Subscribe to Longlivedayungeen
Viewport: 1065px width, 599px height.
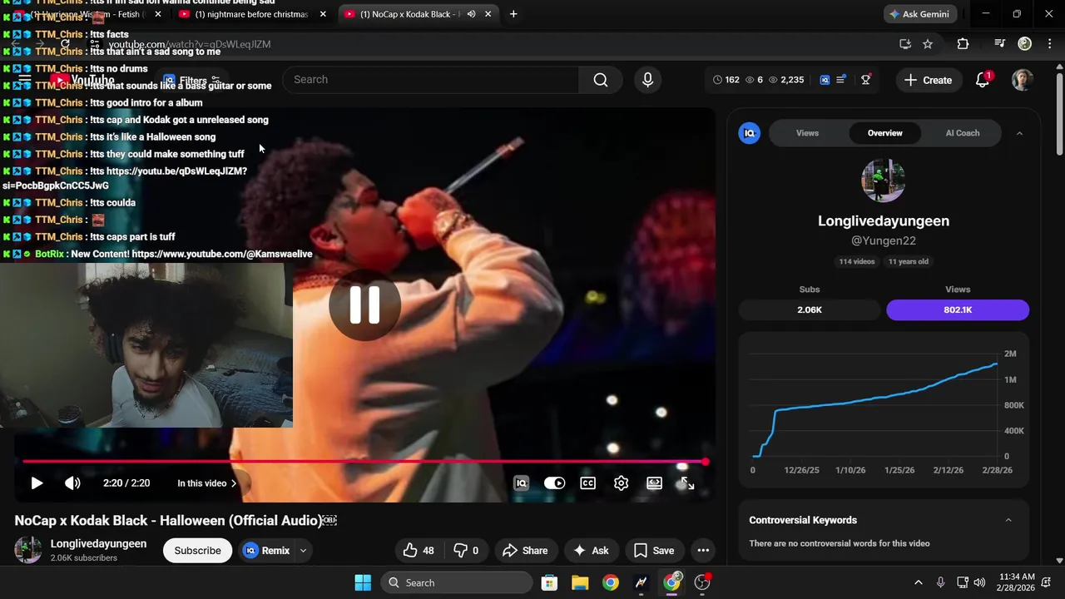(x=198, y=551)
